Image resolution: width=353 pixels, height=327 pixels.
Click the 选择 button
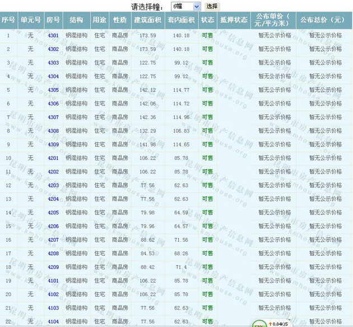[212, 6]
